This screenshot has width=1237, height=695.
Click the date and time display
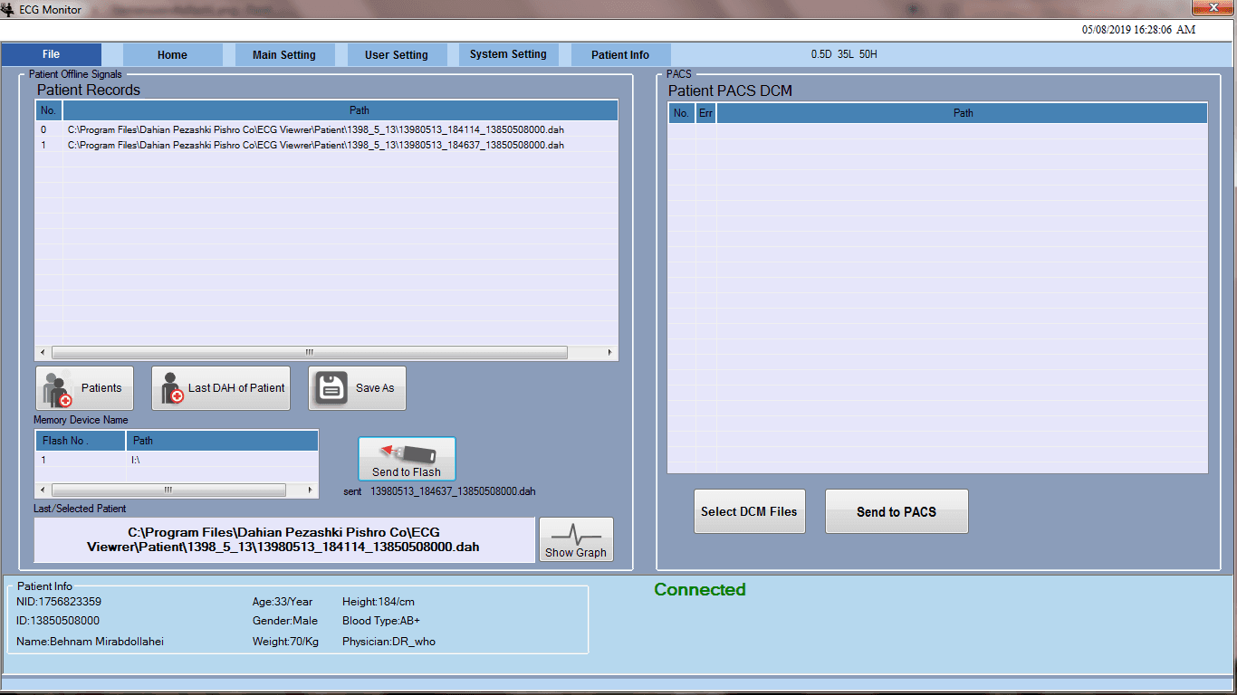point(1138,30)
